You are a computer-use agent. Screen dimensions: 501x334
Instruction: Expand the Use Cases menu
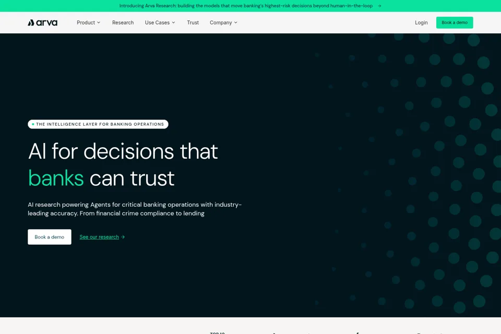coord(160,22)
